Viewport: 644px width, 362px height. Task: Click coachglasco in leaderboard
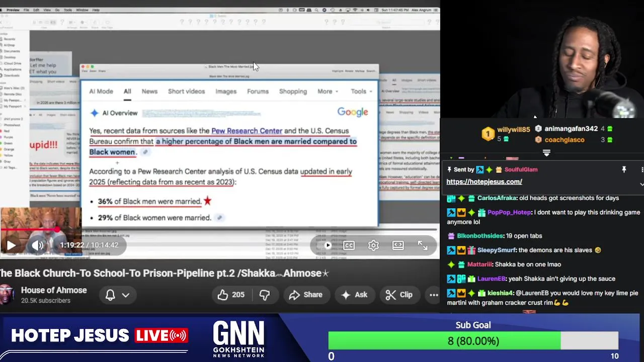point(565,140)
